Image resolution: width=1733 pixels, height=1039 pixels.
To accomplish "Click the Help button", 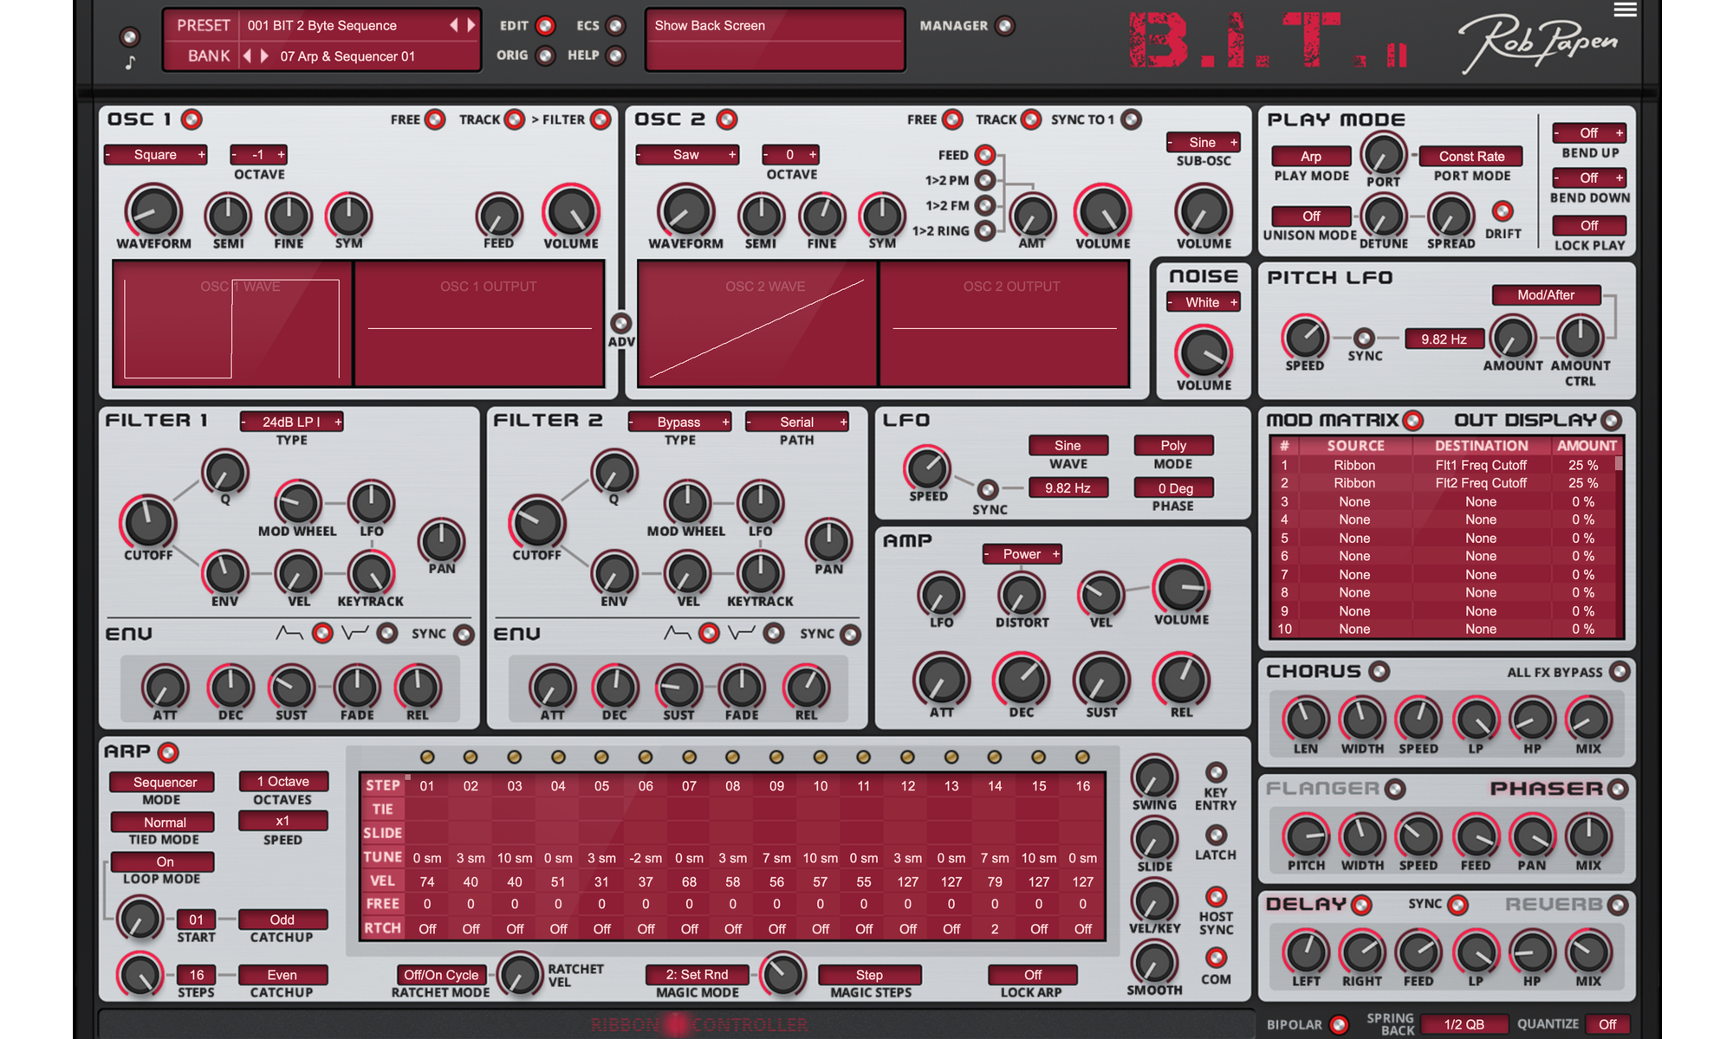I will 616,56.
